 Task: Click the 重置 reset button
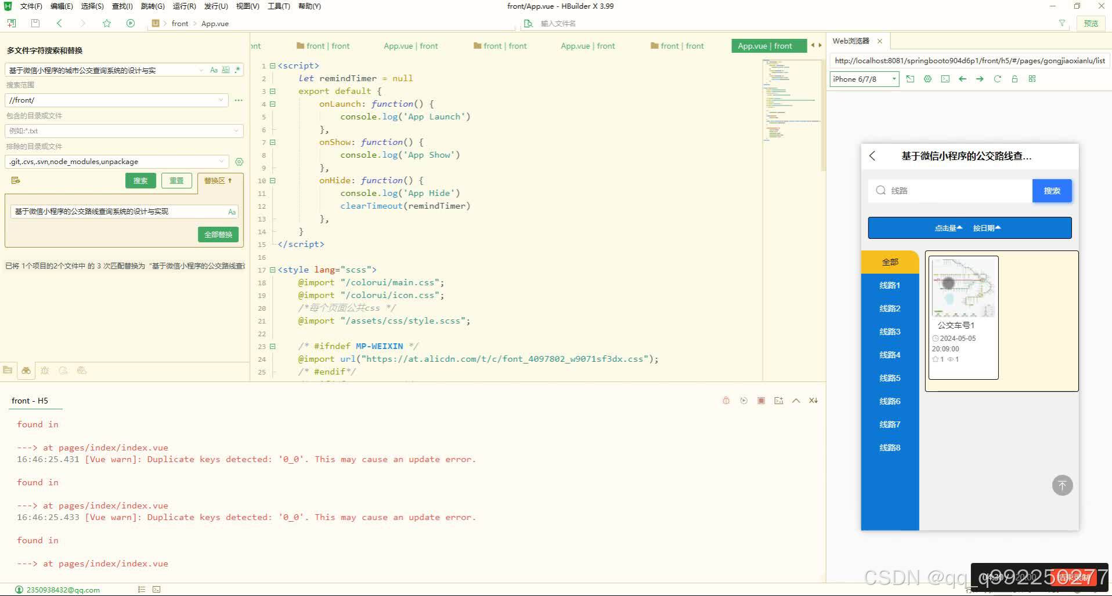[176, 181]
